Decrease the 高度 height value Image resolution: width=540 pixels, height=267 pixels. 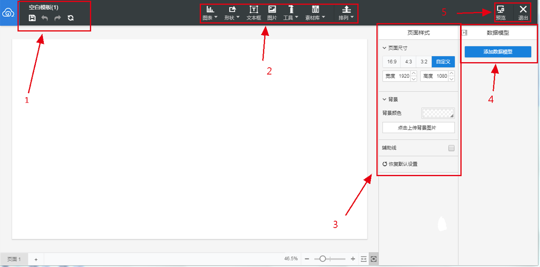(x=452, y=79)
